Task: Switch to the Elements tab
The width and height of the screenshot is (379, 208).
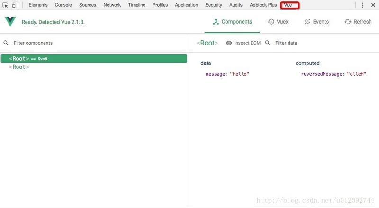Action: point(38,5)
